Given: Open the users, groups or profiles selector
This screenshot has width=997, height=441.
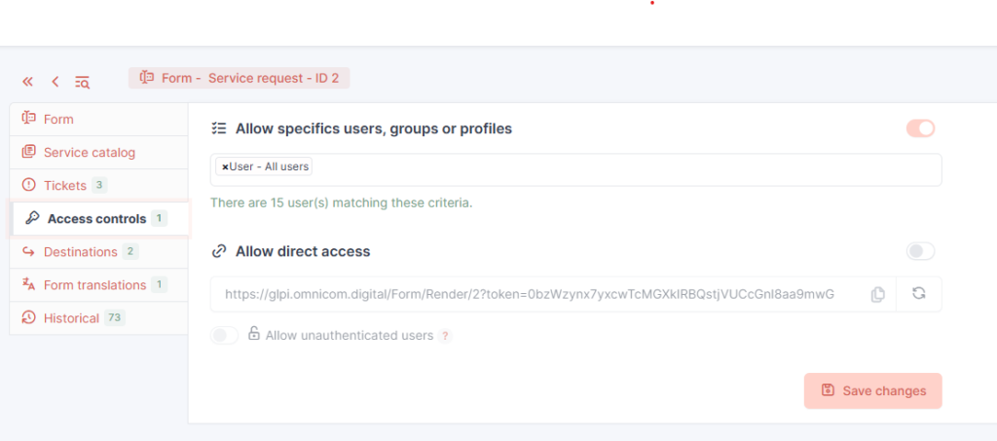Looking at the screenshot, I should 623,169.
